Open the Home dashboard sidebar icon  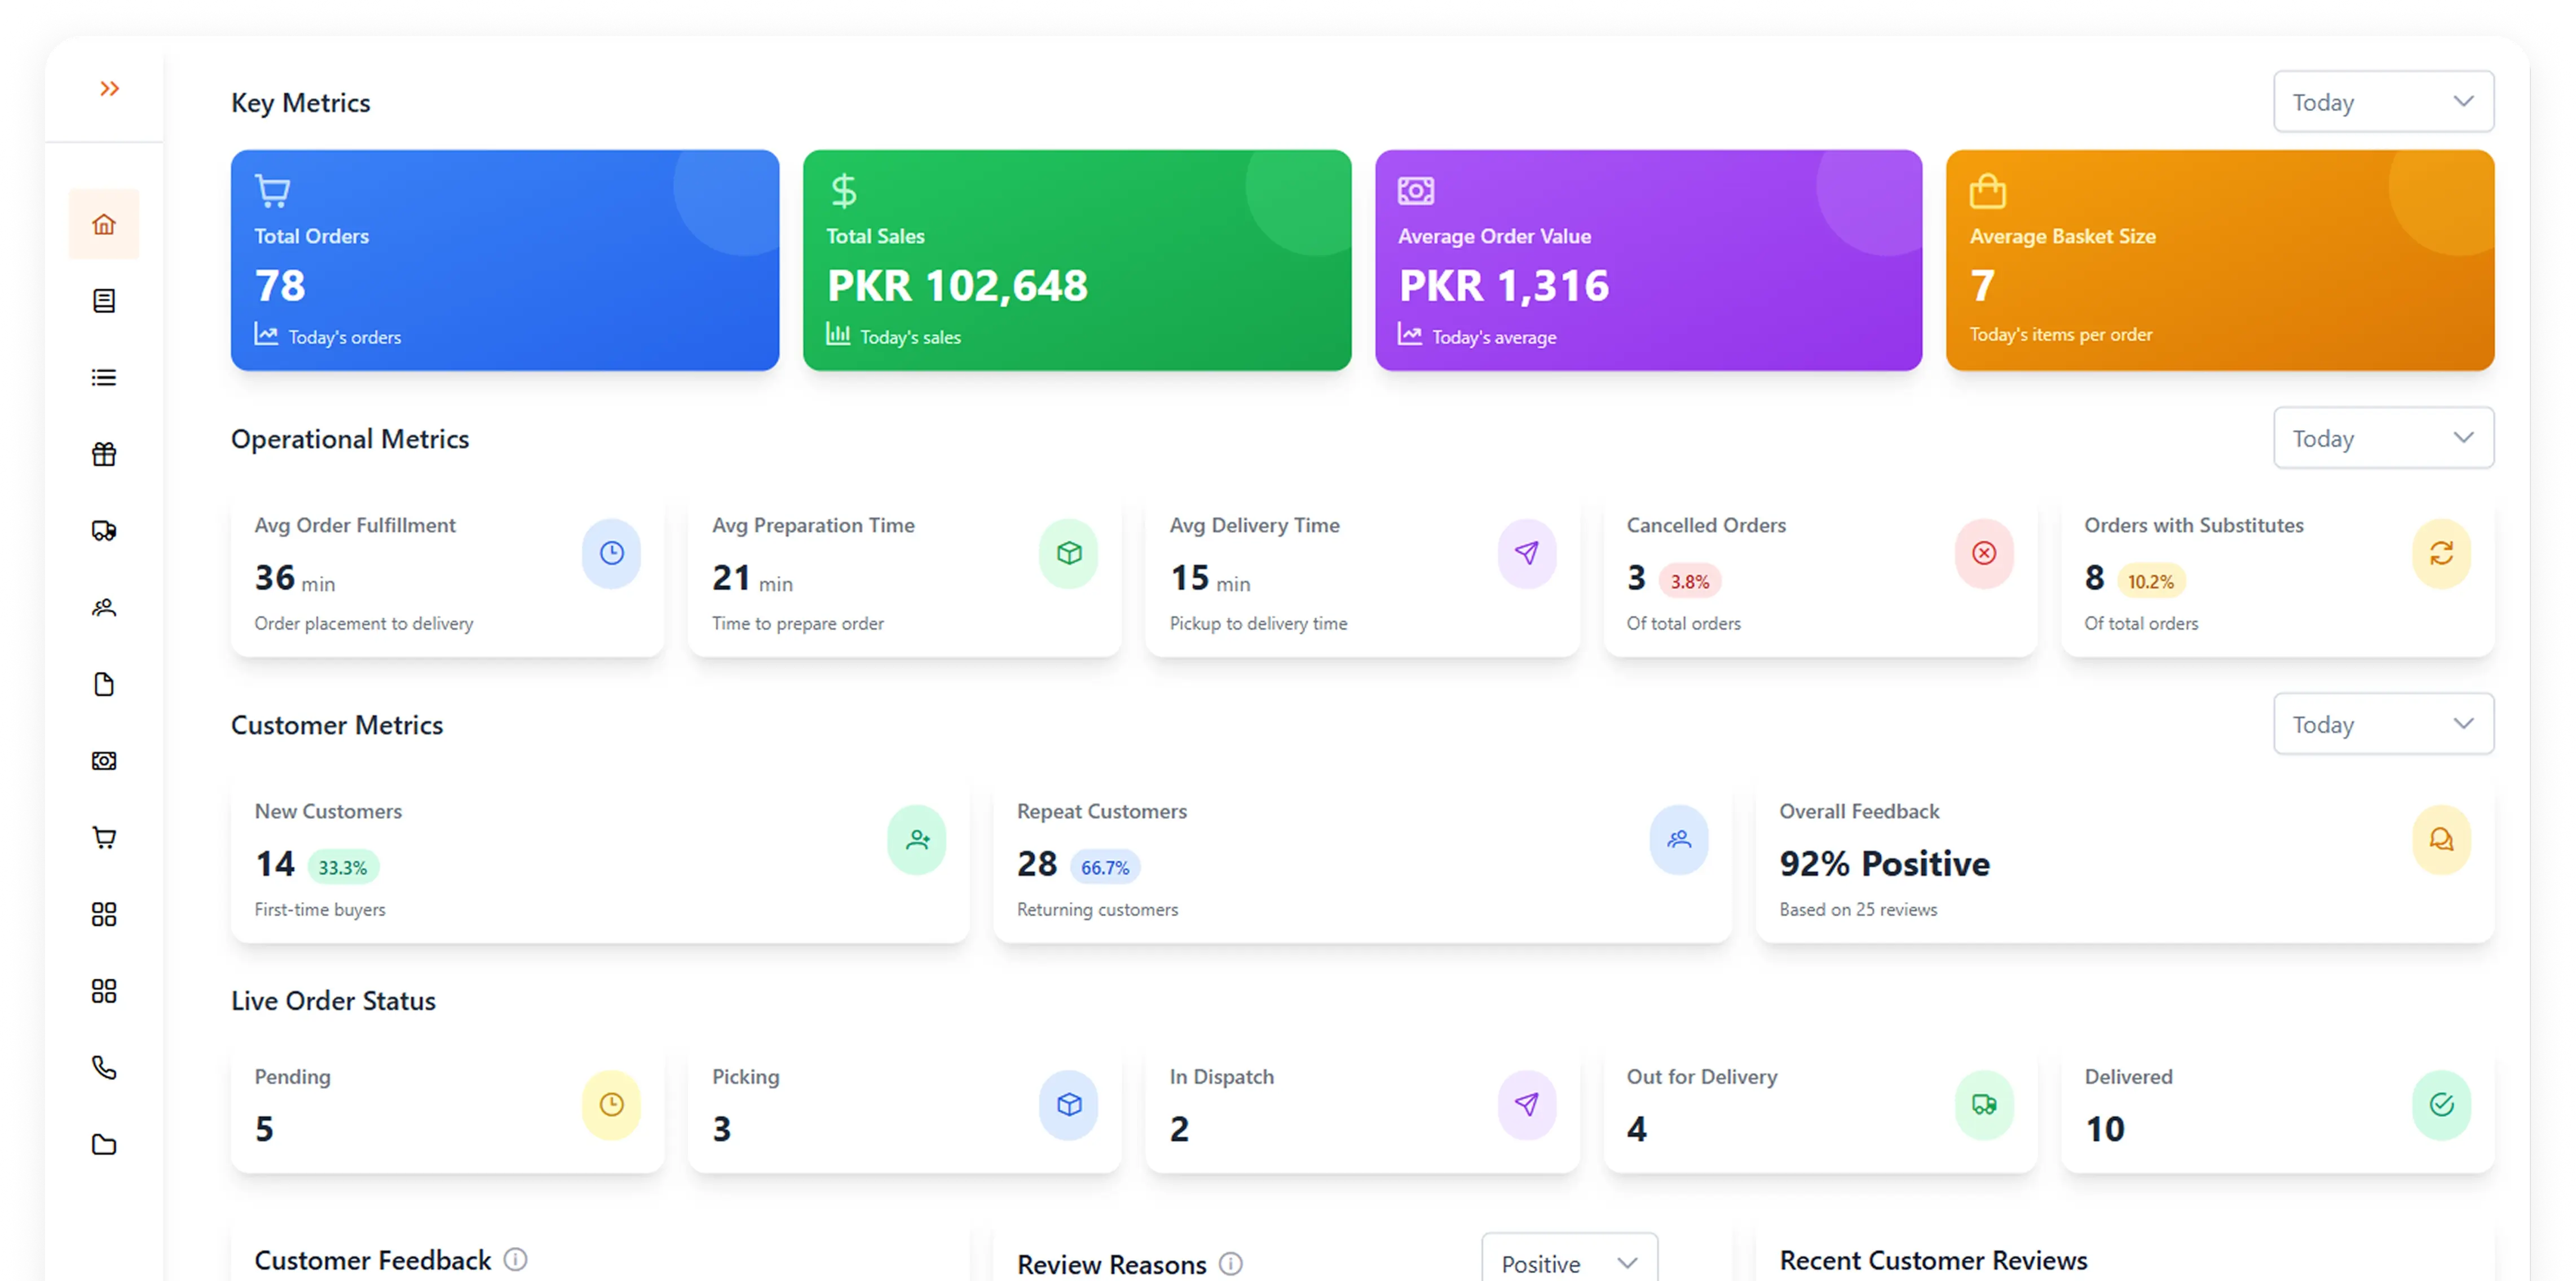tap(104, 224)
